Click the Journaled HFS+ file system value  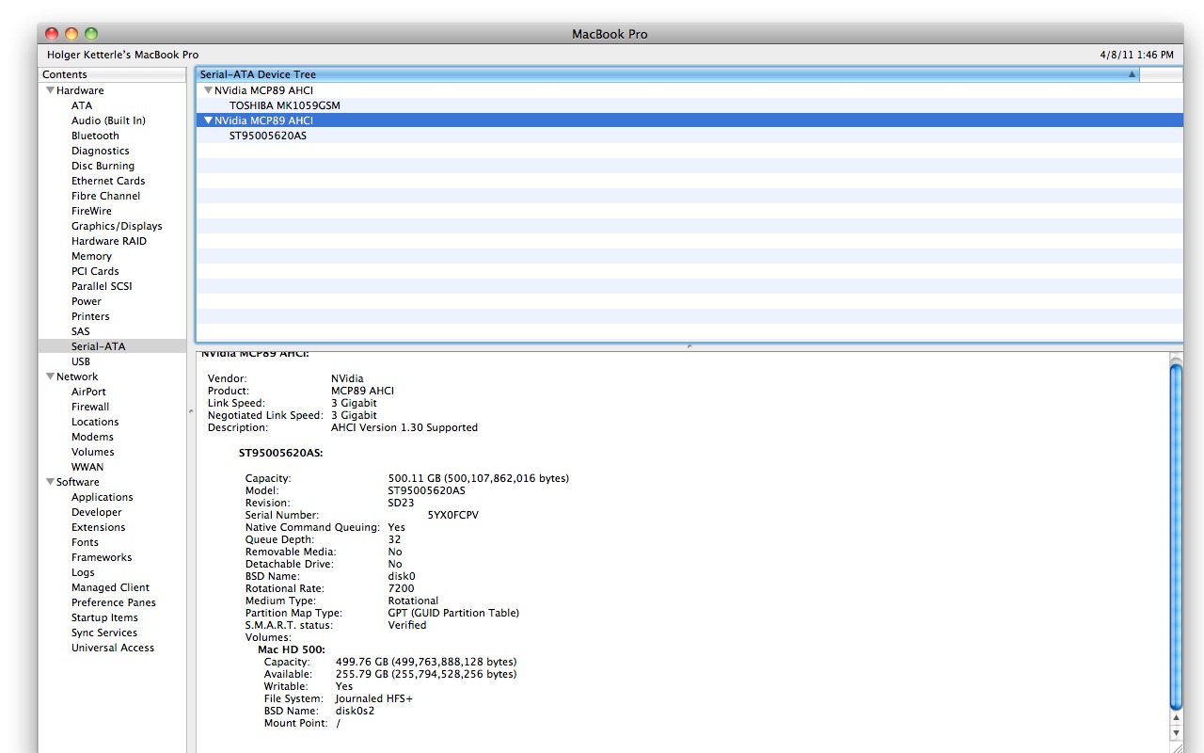click(373, 698)
